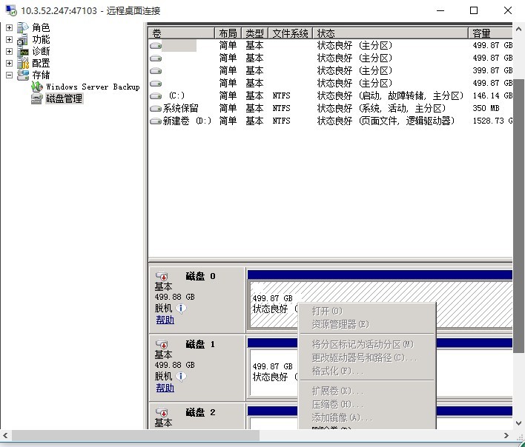Sort volumes by the 文件系统 column header
525x447 pixels.
pyautogui.click(x=290, y=34)
